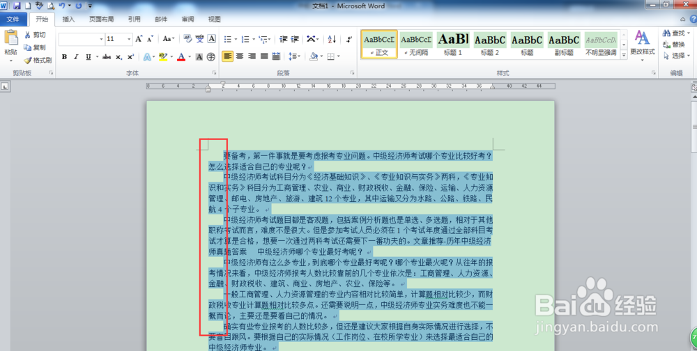Image resolution: width=697 pixels, height=351 pixels.
Task: Open font dialog launcher in 字体 group
Action: pyautogui.click(x=214, y=72)
